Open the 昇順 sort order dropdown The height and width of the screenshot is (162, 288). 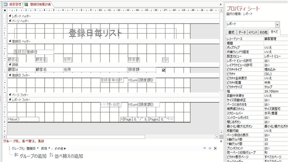click(49, 148)
